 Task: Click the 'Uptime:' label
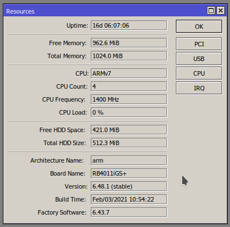[x=77, y=25]
